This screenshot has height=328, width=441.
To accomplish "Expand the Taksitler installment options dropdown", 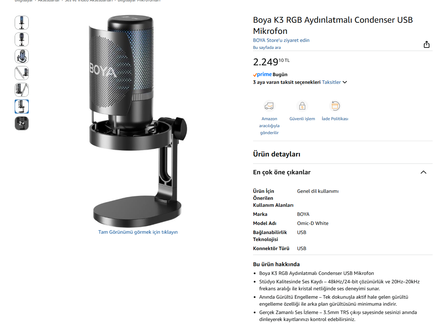I will click(334, 82).
